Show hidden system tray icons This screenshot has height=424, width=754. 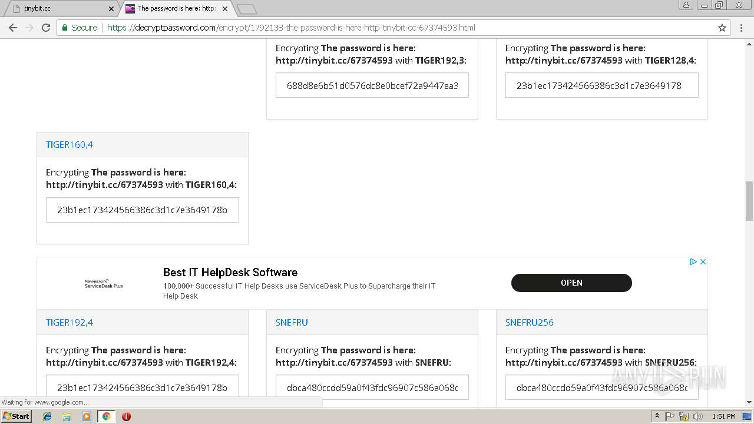tap(657, 416)
